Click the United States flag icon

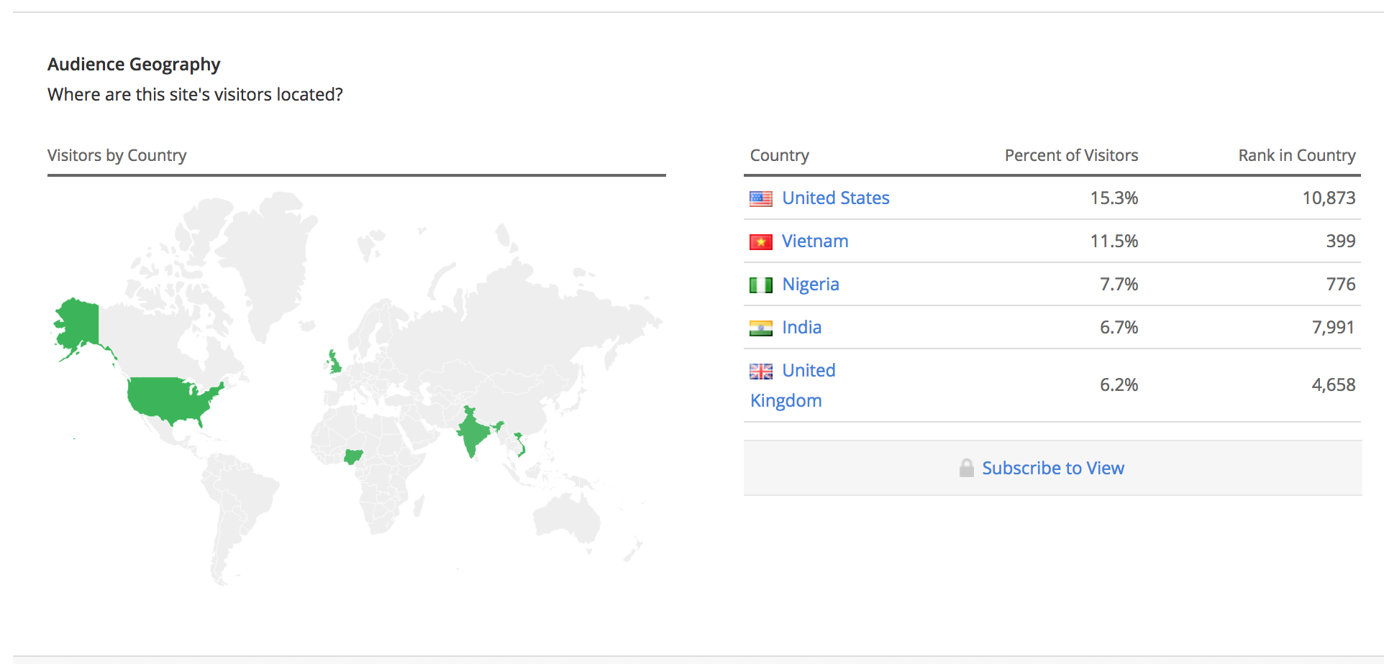[x=760, y=198]
